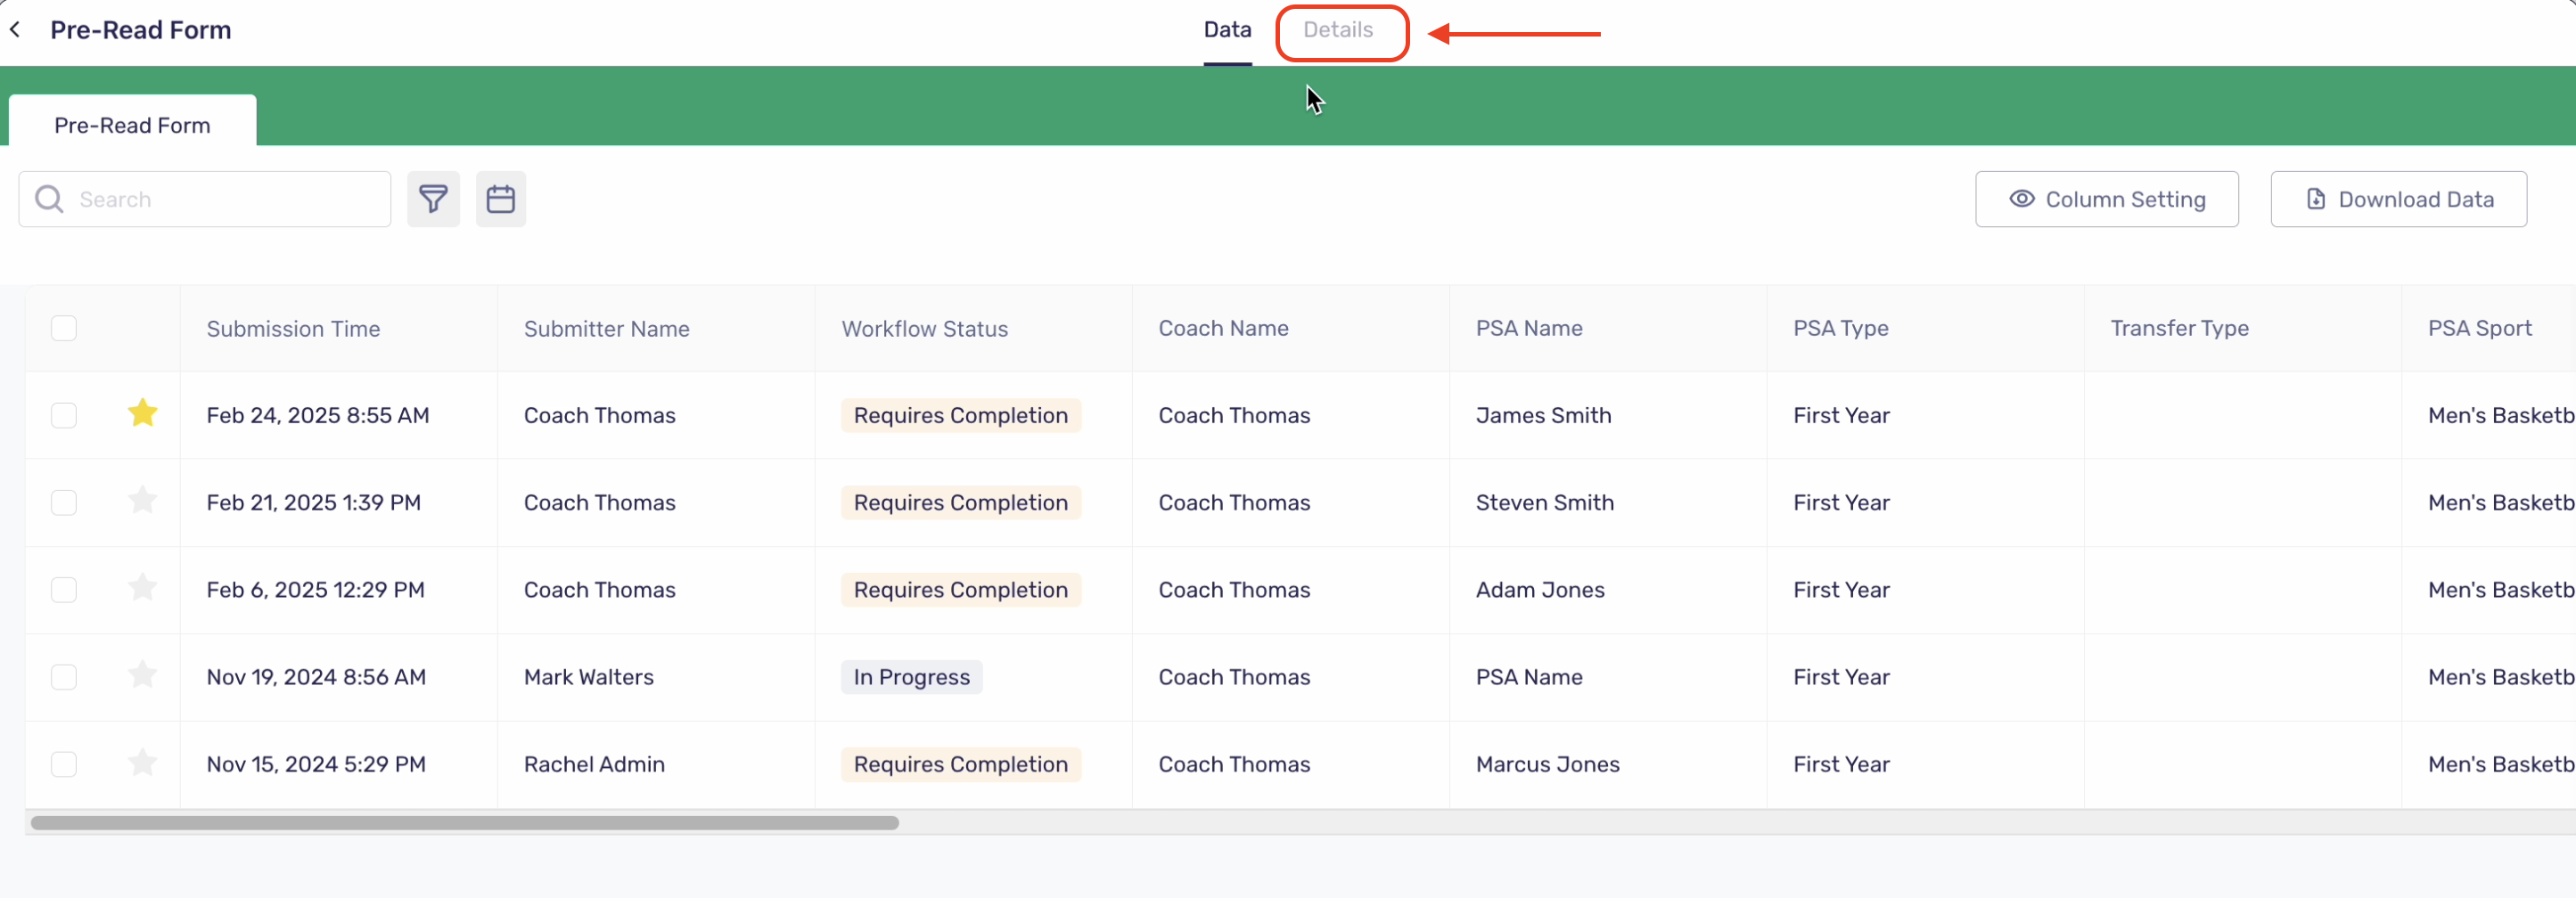Click the back arrow to exit Pre-Read Form
The height and width of the screenshot is (898, 2576).
[15, 29]
